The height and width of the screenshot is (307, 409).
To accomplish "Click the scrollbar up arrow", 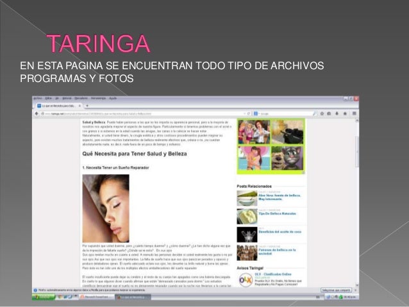I will tap(356, 120).
